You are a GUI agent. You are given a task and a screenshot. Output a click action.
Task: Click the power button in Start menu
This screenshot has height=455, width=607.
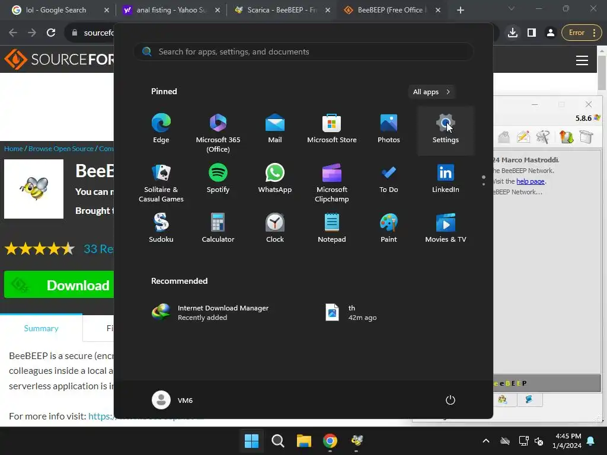451,400
